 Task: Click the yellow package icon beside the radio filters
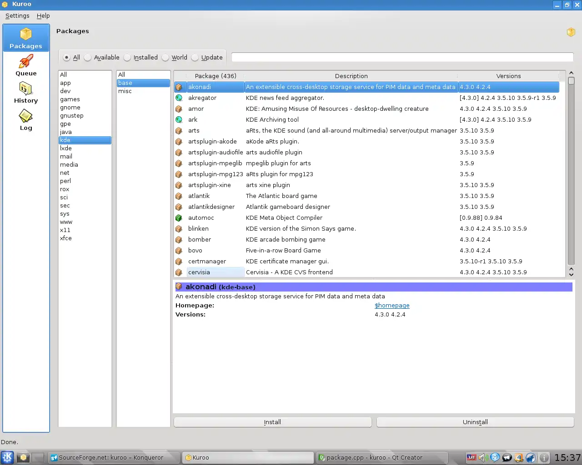571,32
